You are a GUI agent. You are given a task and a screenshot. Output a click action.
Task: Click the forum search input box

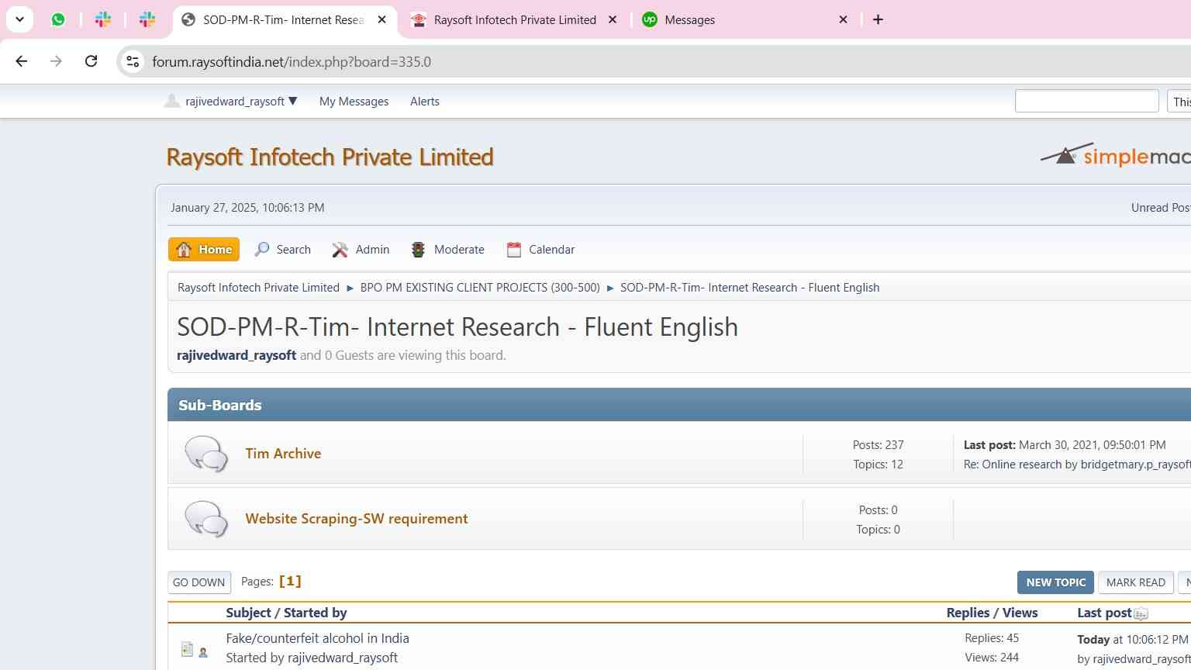pos(1086,101)
